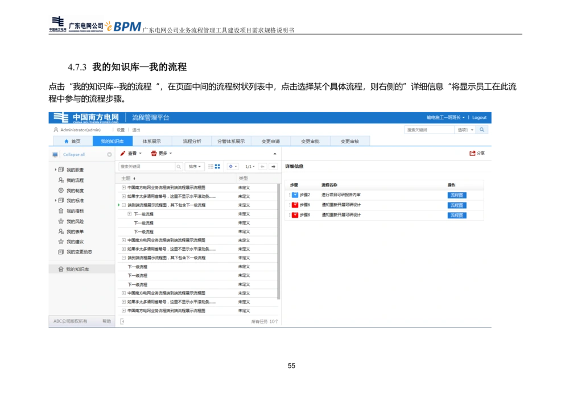Toggle Collapse all in the sidebar
Screen dimensions: 569x402
tap(74, 154)
